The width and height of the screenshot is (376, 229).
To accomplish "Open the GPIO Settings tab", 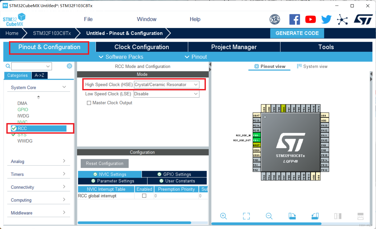I will pyautogui.click(x=174, y=174).
